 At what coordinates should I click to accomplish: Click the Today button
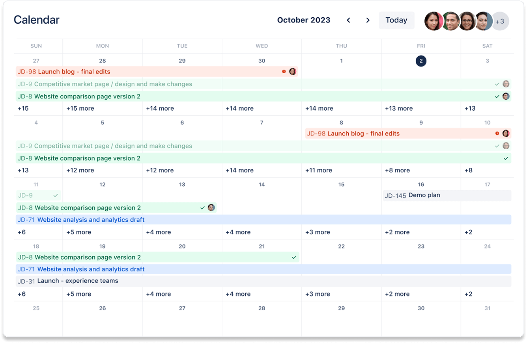click(x=396, y=20)
